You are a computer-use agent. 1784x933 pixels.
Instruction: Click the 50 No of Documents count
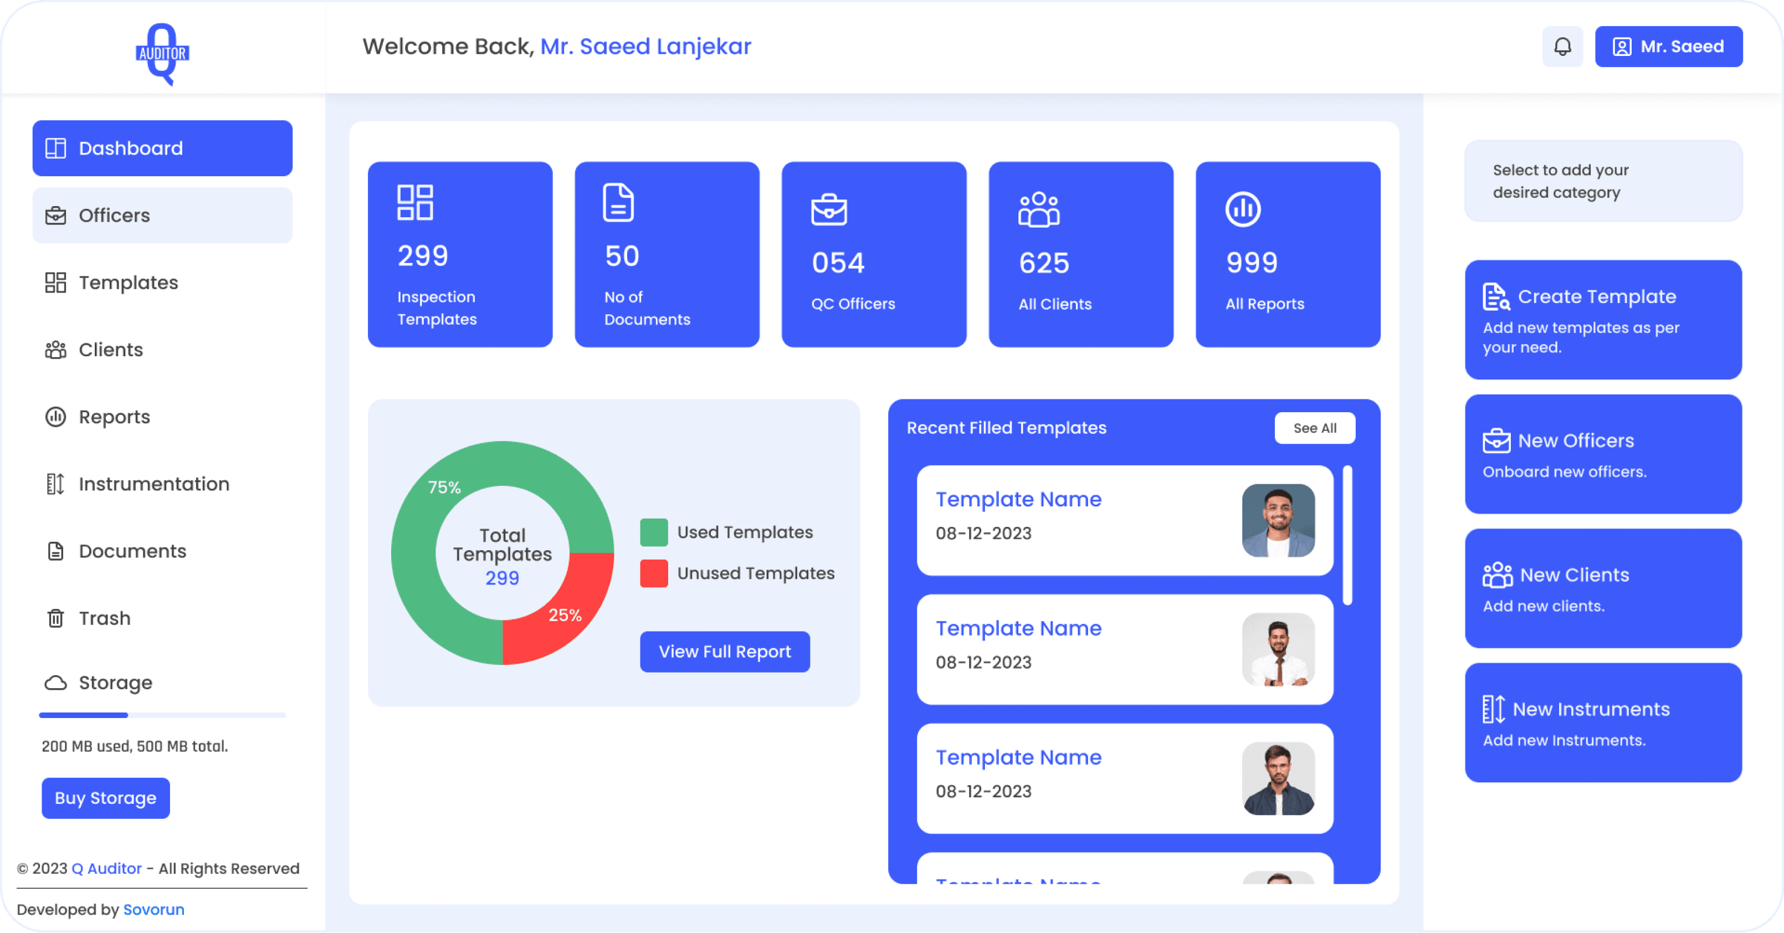coord(621,255)
